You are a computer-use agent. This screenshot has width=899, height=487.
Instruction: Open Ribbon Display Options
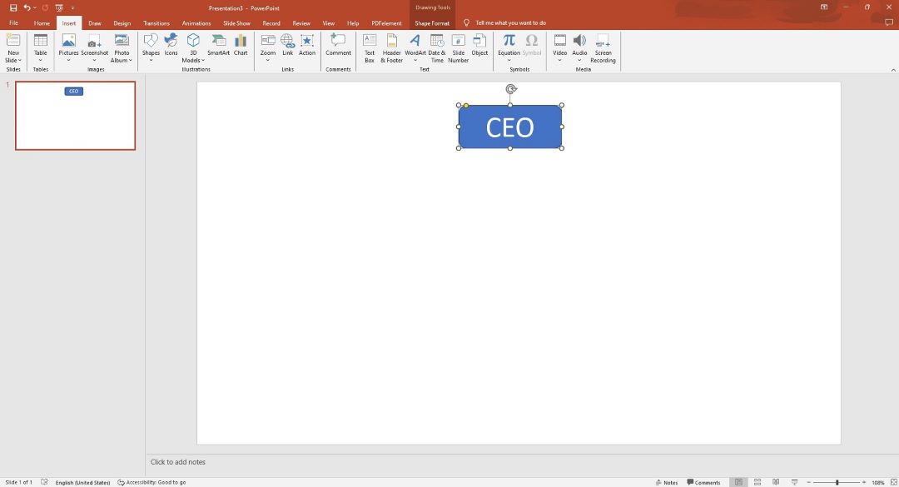[824, 7]
